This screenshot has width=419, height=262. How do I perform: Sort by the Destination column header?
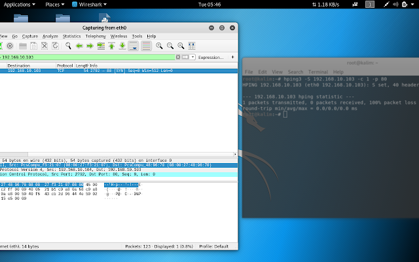[31, 65]
